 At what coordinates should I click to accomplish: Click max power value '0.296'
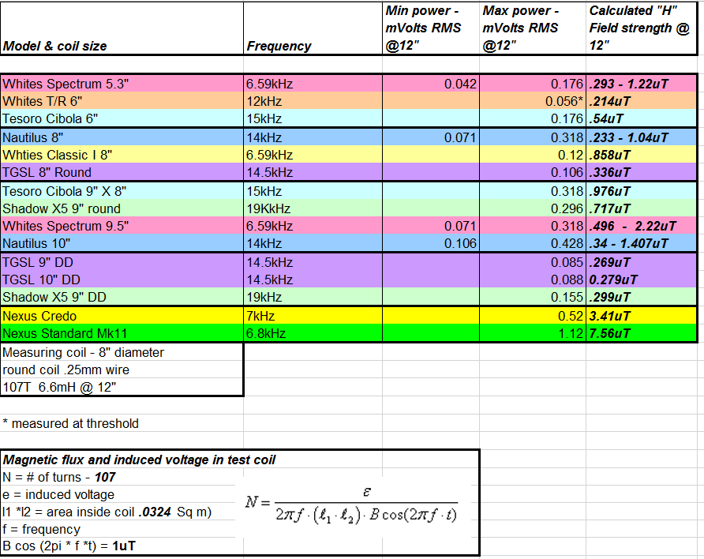pos(533,208)
